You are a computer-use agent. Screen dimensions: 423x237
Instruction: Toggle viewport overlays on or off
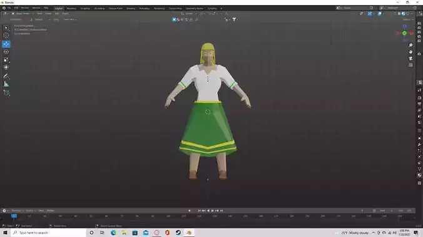[x=380, y=14]
